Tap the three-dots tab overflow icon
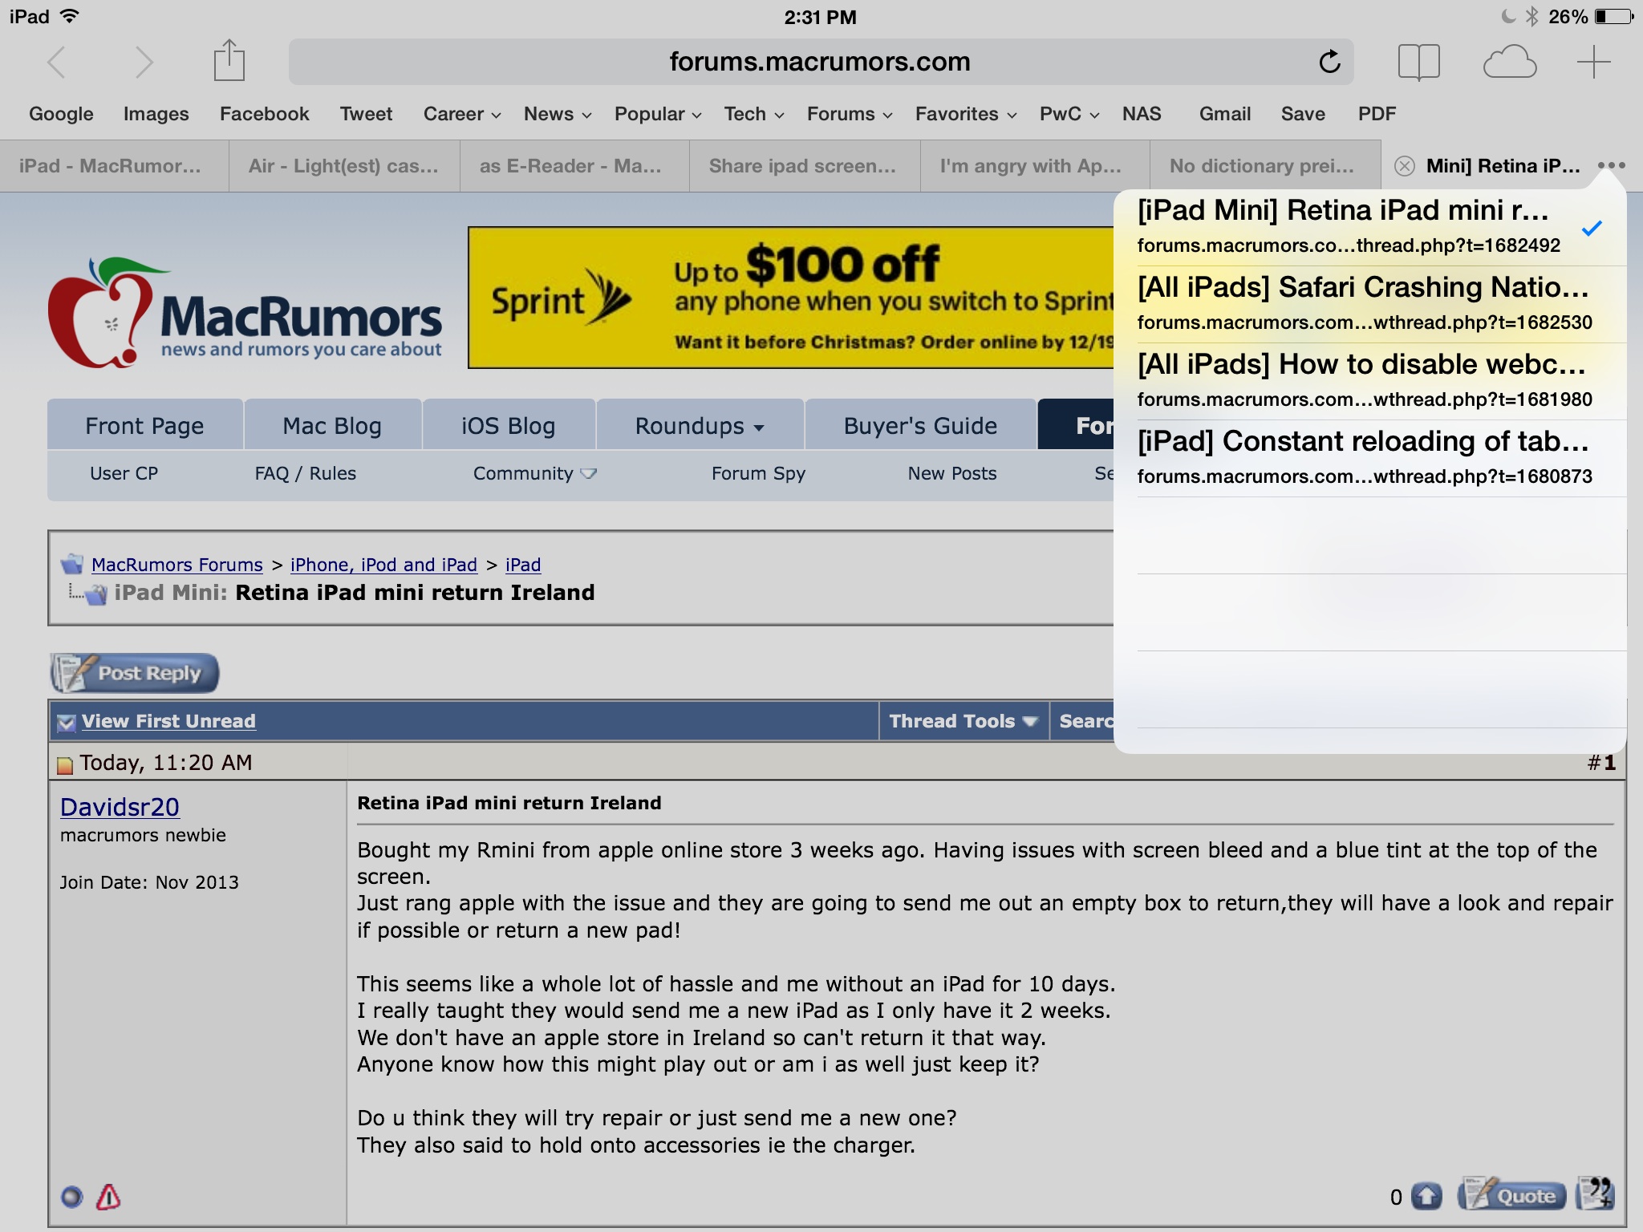Image resolution: width=1643 pixels, height=1232 pixels. click(x=1611, y=165)
